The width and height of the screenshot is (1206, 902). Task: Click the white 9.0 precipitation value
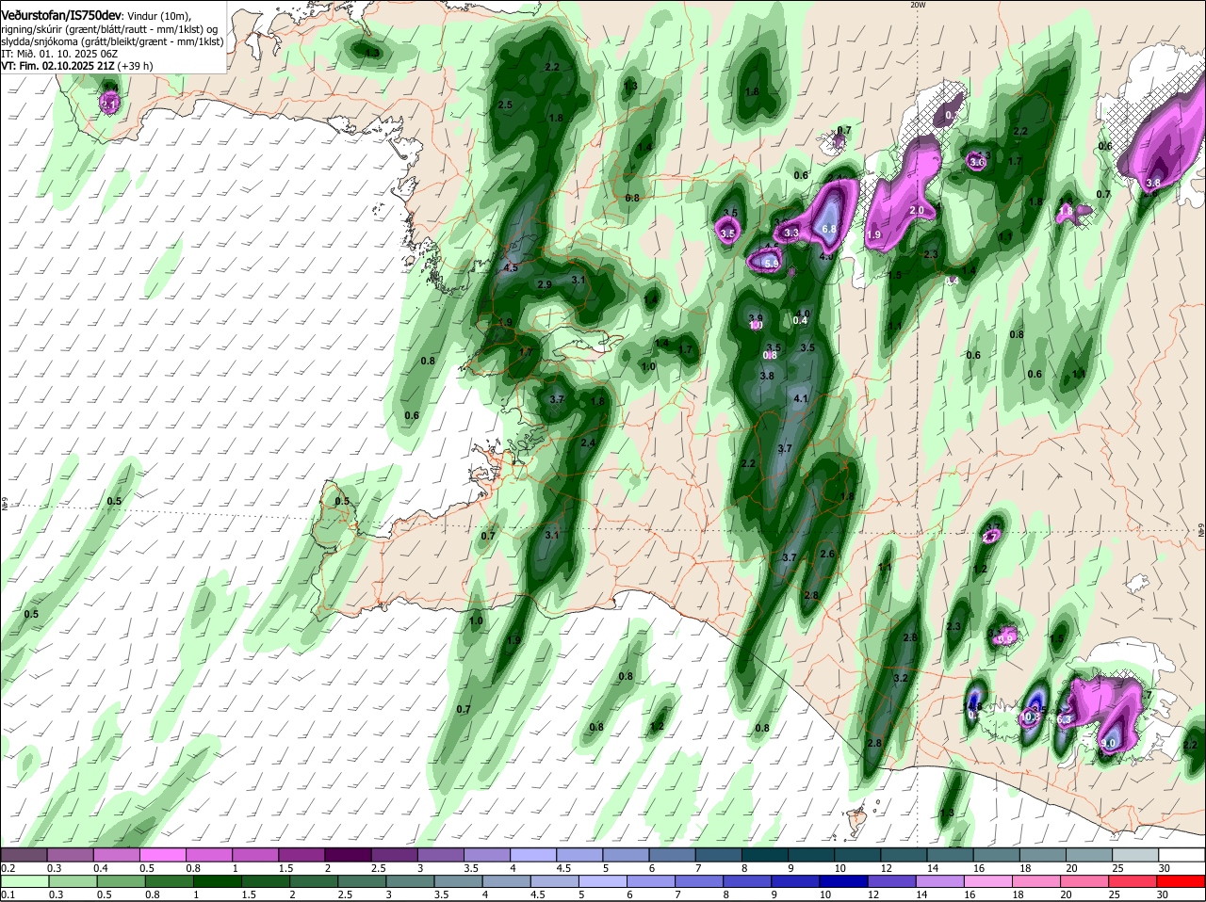[1109, 743]
